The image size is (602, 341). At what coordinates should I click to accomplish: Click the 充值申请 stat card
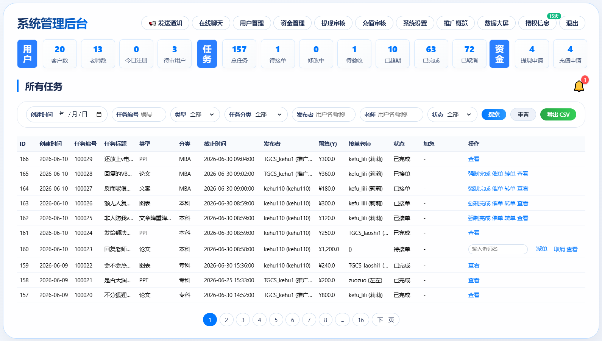[570, 54]
